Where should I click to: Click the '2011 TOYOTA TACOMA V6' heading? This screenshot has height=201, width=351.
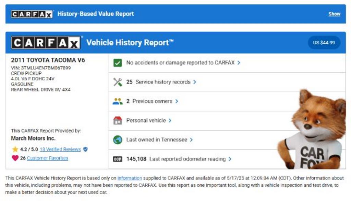[x=48, y=60]
